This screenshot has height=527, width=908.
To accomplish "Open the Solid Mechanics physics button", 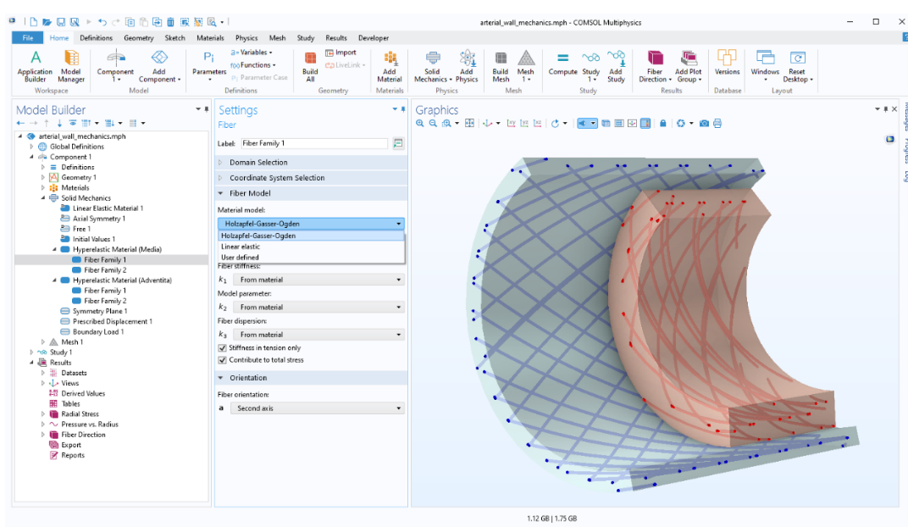I will (433, 67).
